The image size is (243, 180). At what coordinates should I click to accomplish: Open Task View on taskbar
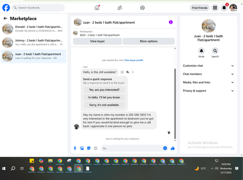(x=22, y=168)
